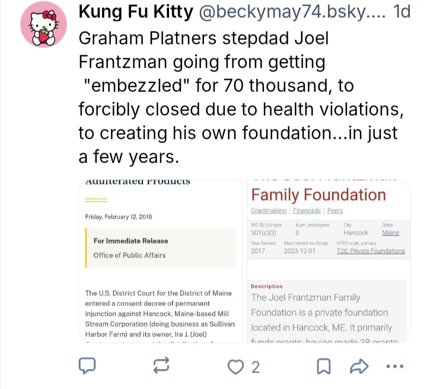Repost using the repost arrows icon
The height and width of the screenshot is (389, 427).
pyautogui.click(x=162, y=366)
